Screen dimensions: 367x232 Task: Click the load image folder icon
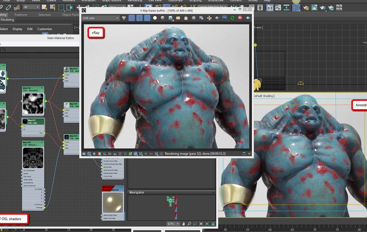tap(178, 18)
